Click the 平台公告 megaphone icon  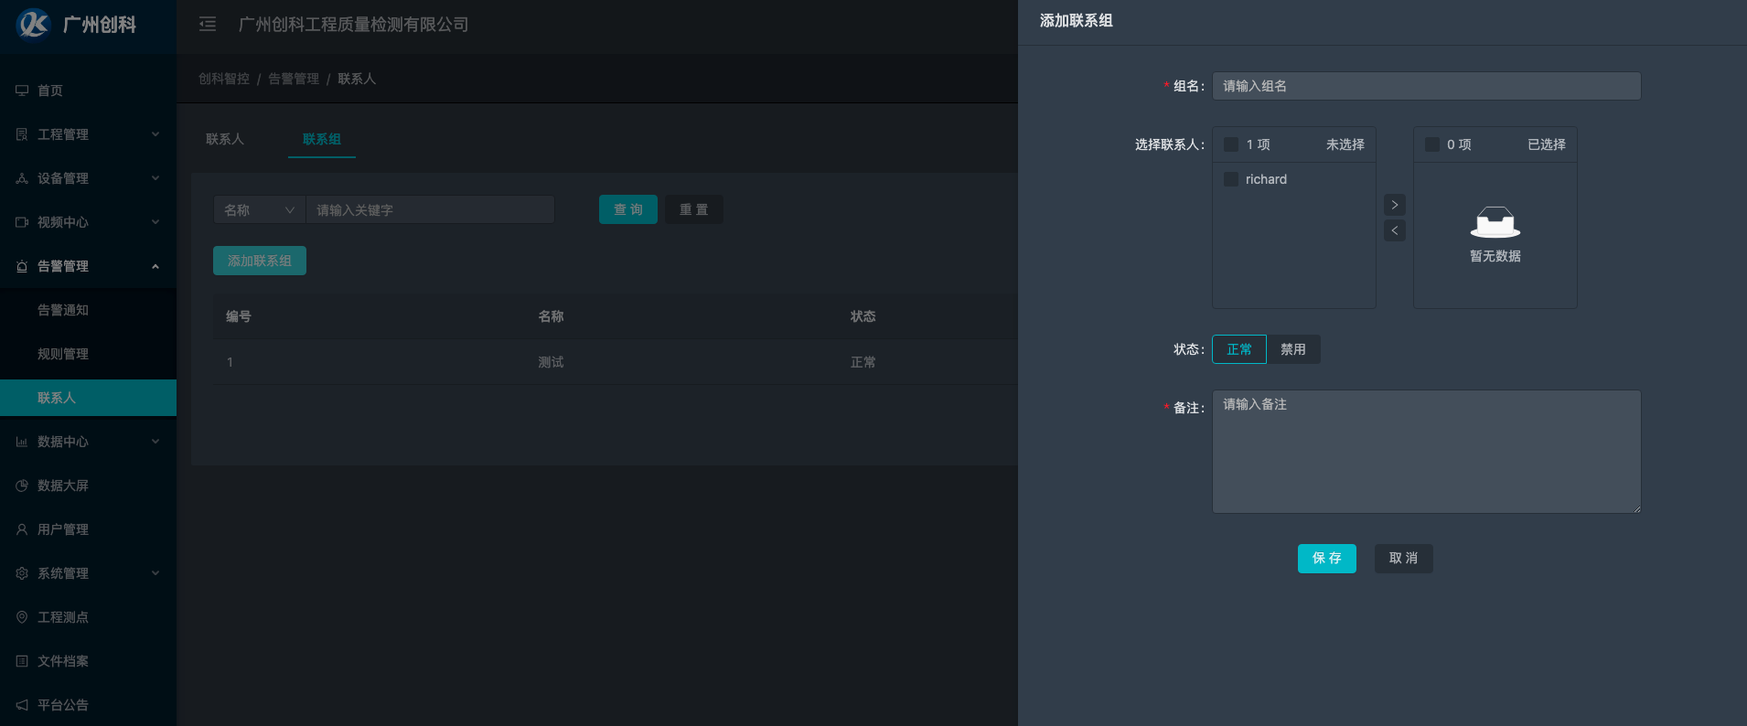tap(22, 705)
